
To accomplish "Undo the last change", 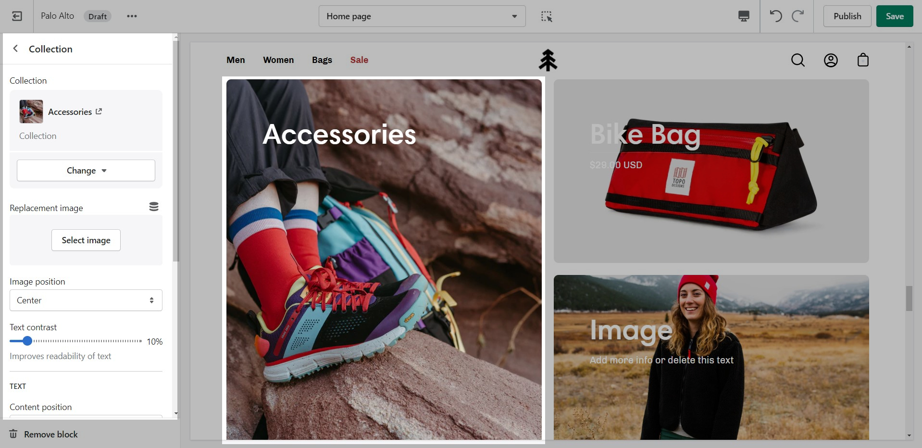I will (776, 16).
